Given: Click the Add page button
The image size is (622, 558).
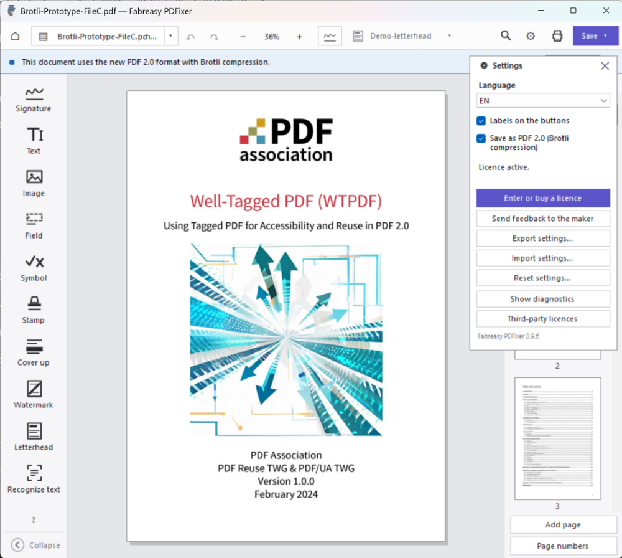Looking at the screenshot, I should pyautogui.click(x=563, y=524).
